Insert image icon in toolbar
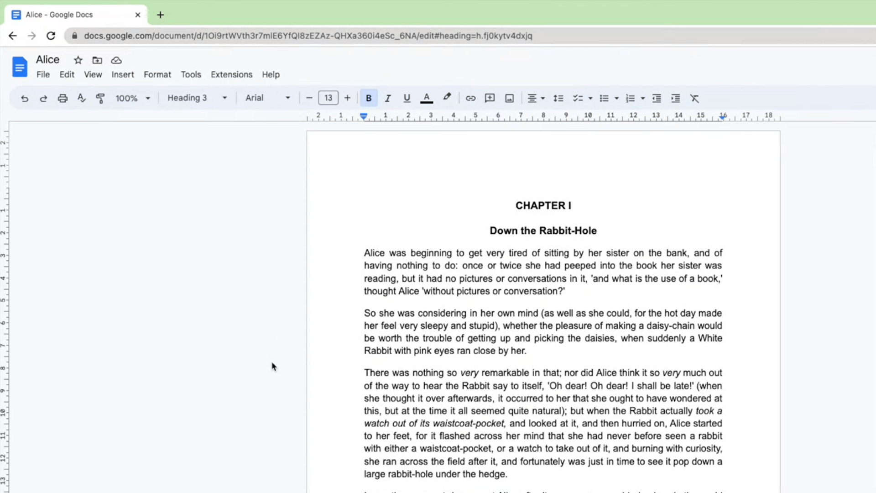Viewport: 876px width, 493px height. point(510,98)
